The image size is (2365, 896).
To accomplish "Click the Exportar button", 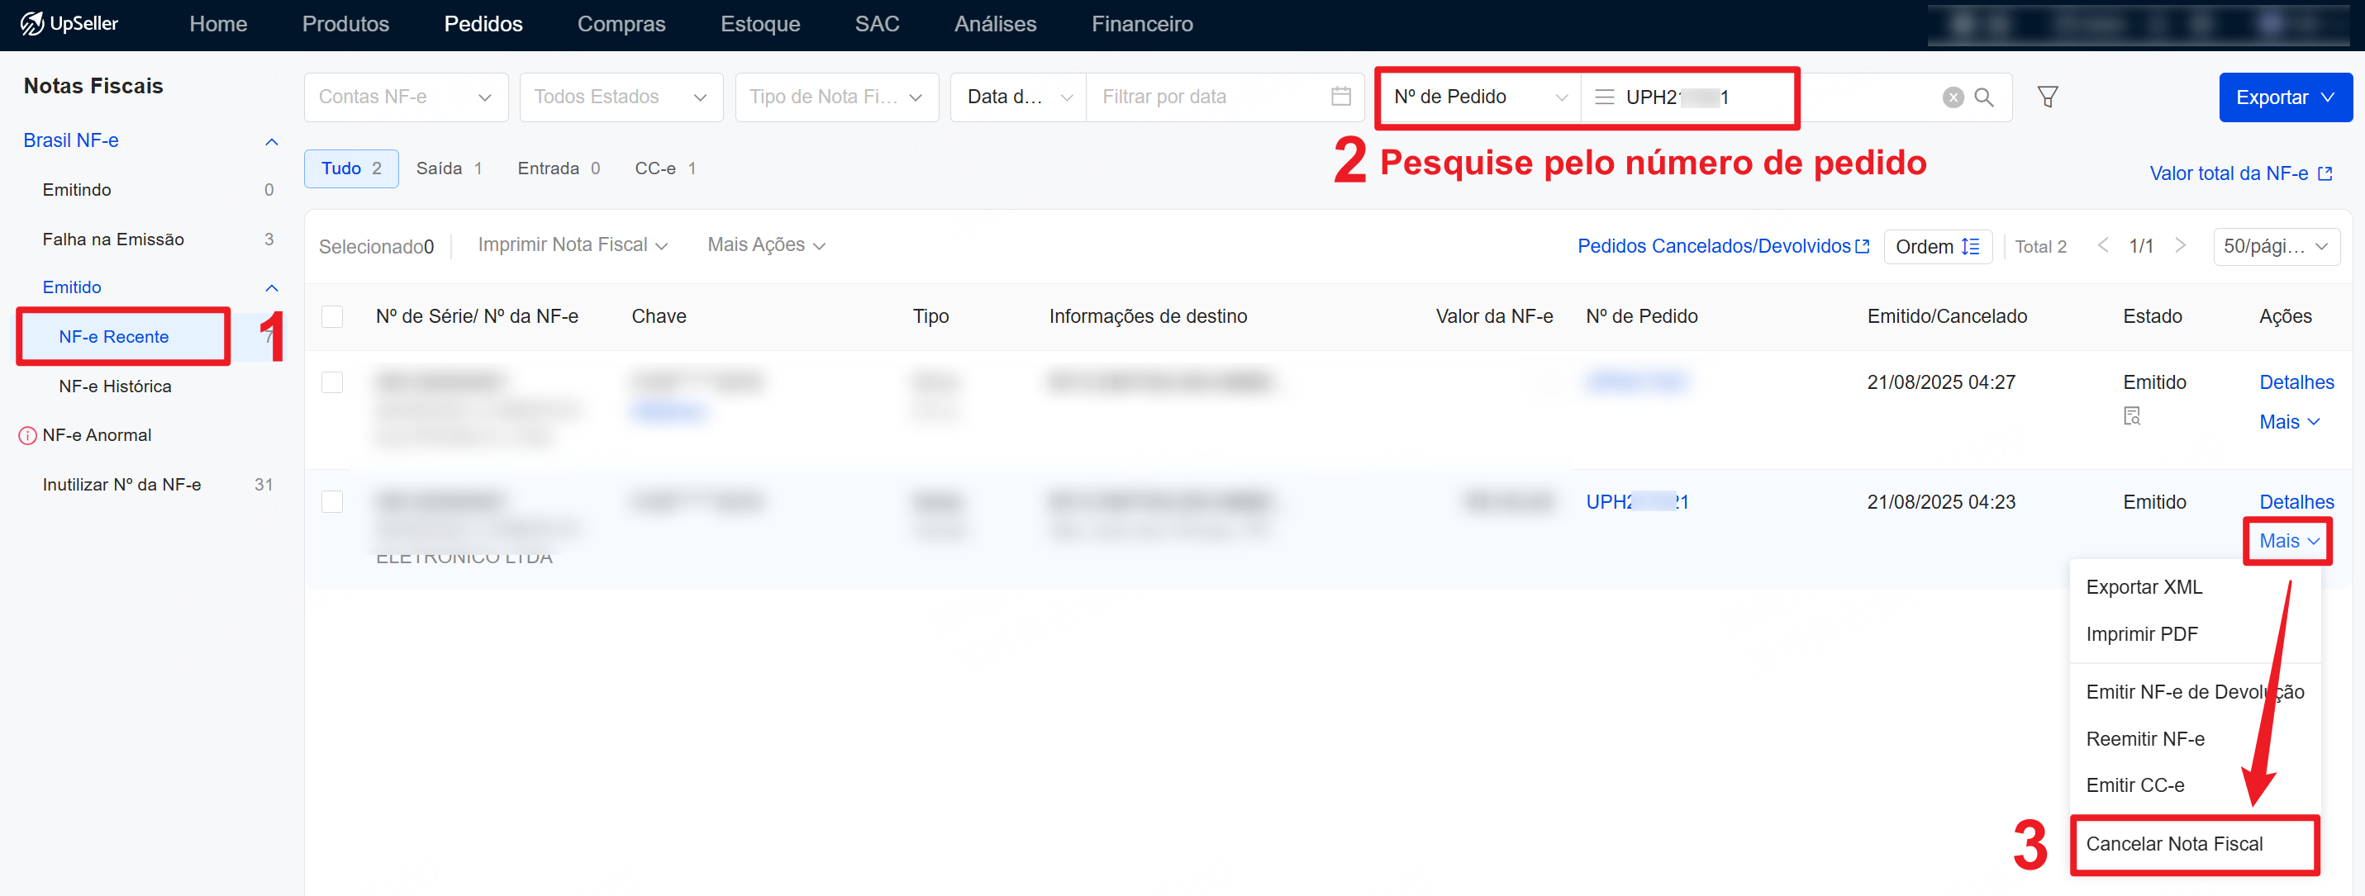I will [2283, 97].
